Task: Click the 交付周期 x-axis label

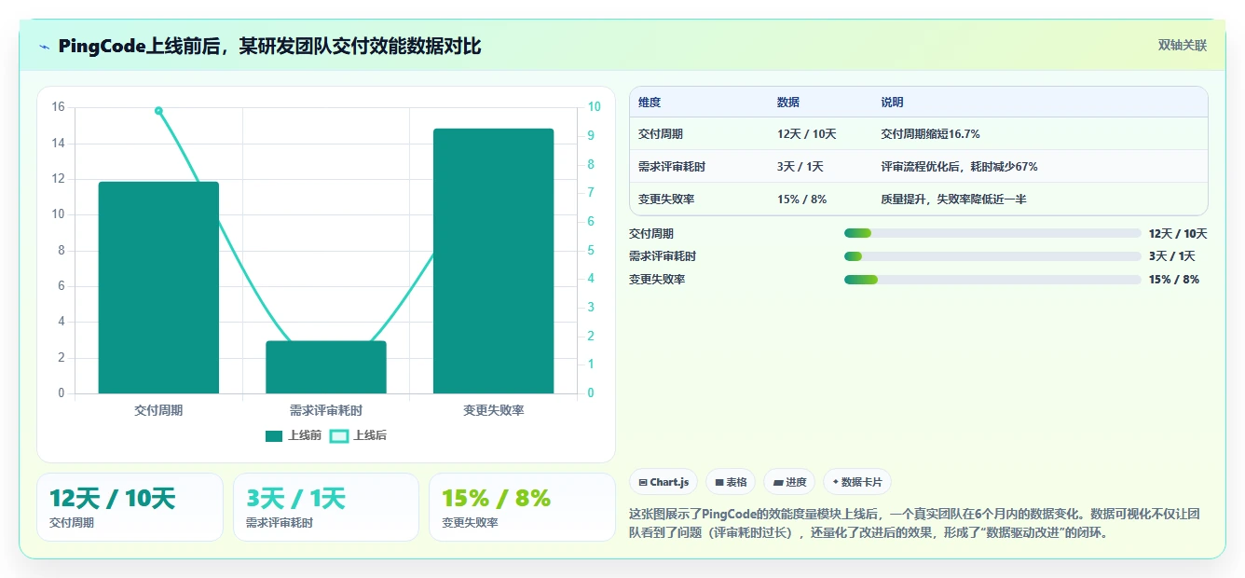Action: pyautogui.click(x=158, y=410)
